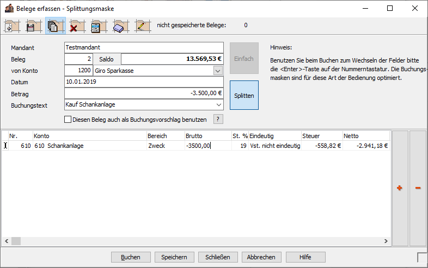Enable 'Diesen Beleg auch als Buchungsvorschlag benutzen'
The height and width of the screenshot is (268, 428).
(68, 120)
